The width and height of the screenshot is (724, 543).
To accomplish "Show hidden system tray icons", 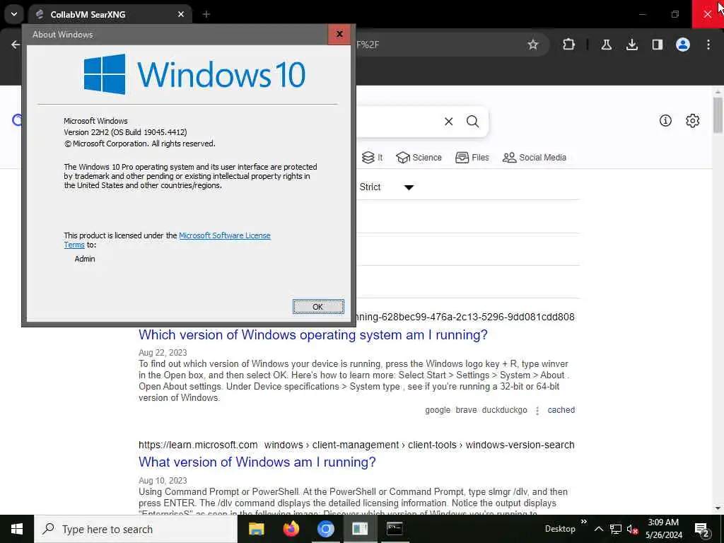I will (598, 529).
